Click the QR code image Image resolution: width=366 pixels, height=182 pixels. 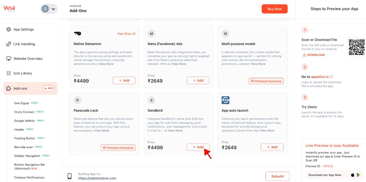357,47
